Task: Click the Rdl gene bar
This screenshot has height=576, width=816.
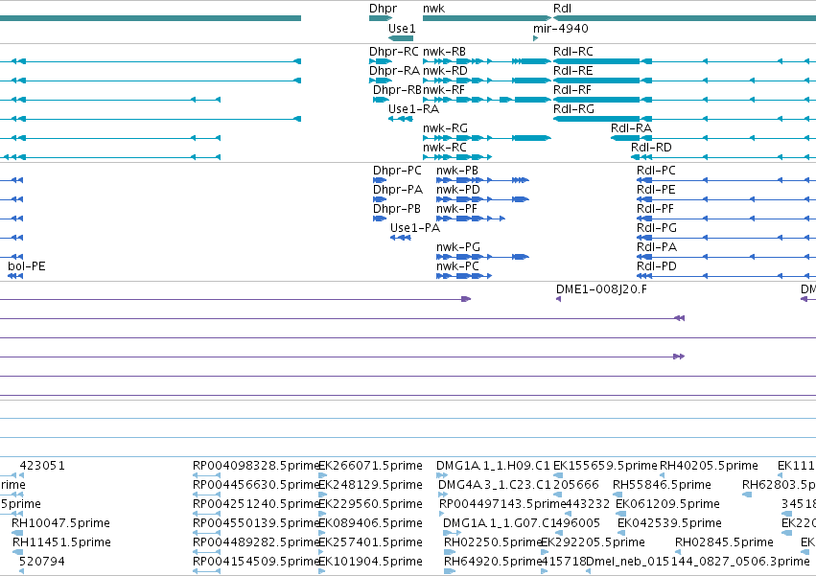Action: (x=685, y=18)
